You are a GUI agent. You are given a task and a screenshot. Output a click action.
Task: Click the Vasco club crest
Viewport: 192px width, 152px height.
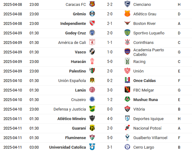[92, 52]
